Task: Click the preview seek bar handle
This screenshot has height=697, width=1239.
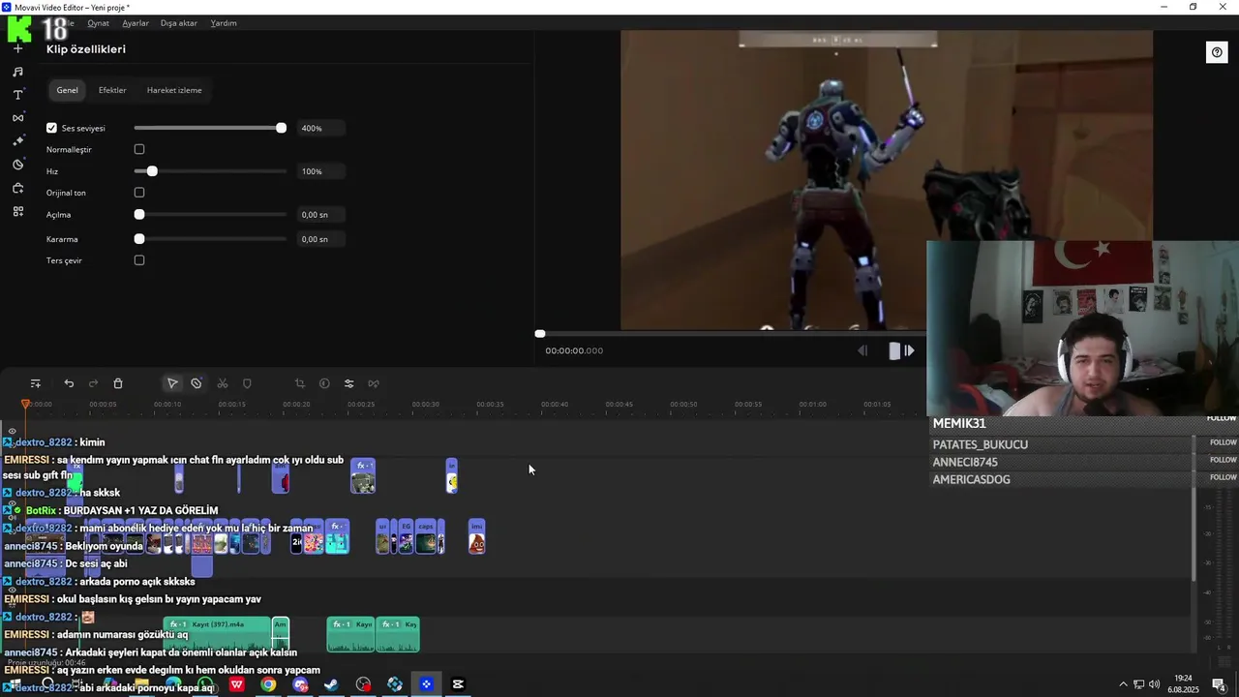Action: (540, 334)
